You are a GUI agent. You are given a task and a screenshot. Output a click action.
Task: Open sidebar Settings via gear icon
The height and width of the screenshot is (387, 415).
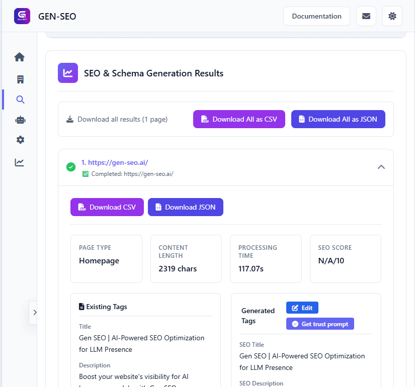click(19, 140)
